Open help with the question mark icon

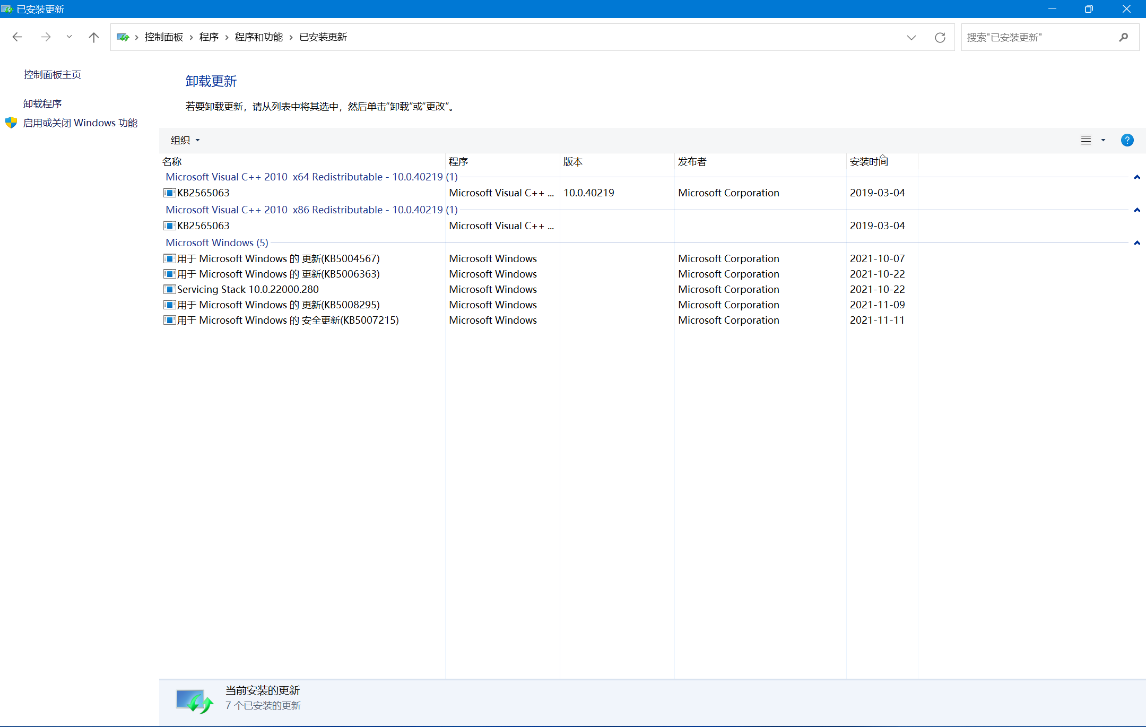(1127, 140)
